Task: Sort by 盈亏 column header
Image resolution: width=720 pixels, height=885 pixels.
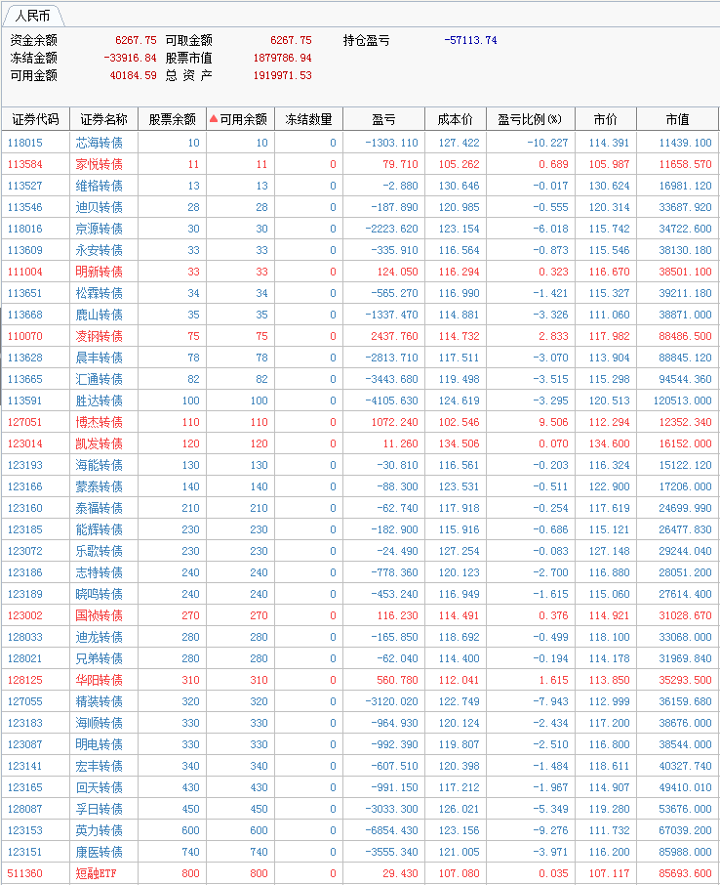Action: tap(383, 119)
